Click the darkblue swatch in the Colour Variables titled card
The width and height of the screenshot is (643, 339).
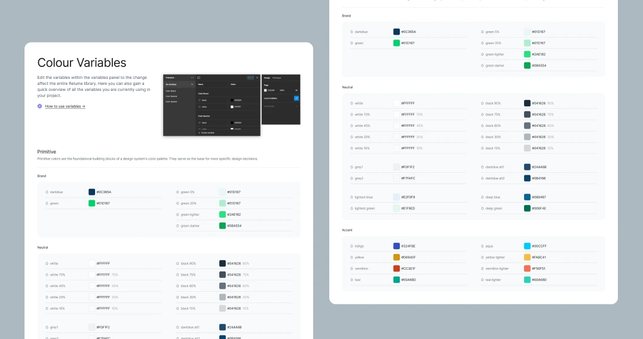click(x=92, y=192)
